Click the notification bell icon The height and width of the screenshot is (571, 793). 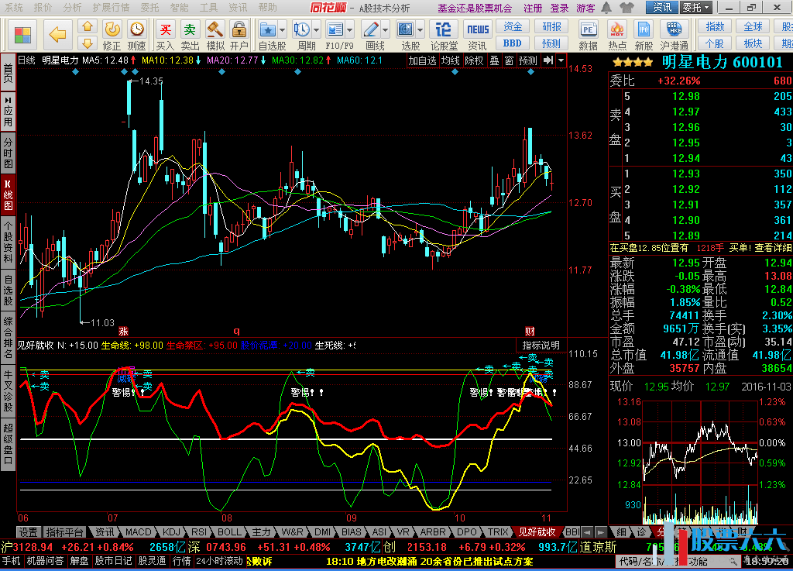click(606, 8)
